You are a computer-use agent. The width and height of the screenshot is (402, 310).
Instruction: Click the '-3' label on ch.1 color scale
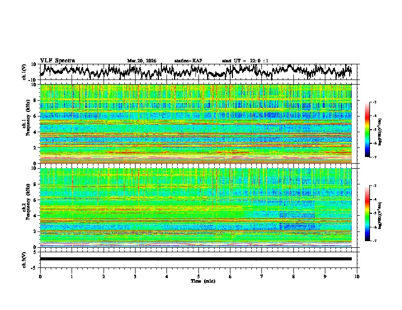(374, 102)
